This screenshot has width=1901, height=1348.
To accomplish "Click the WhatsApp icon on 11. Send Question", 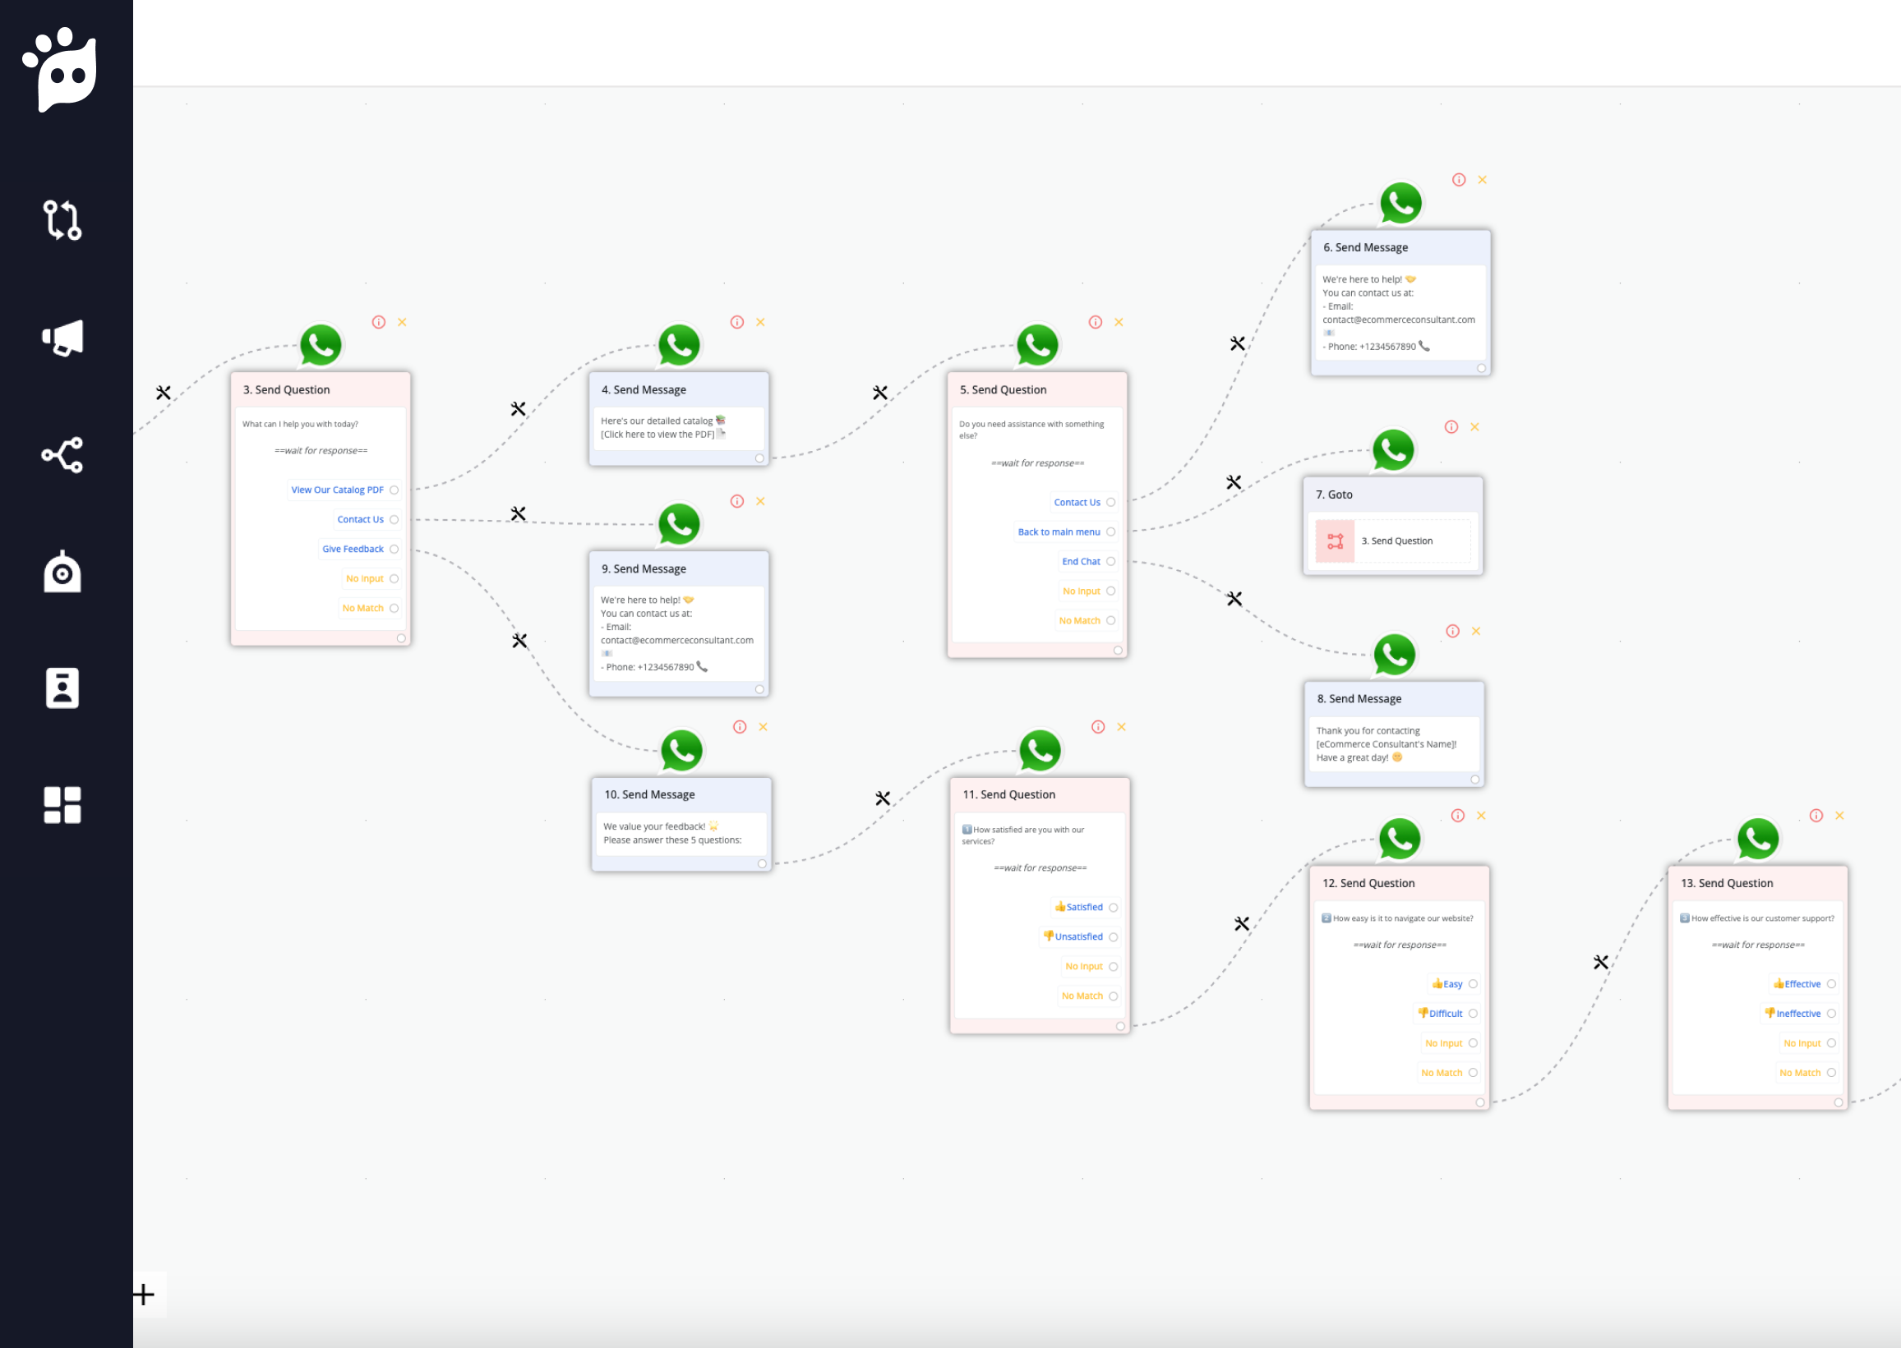I will [x=1040, y=750].
